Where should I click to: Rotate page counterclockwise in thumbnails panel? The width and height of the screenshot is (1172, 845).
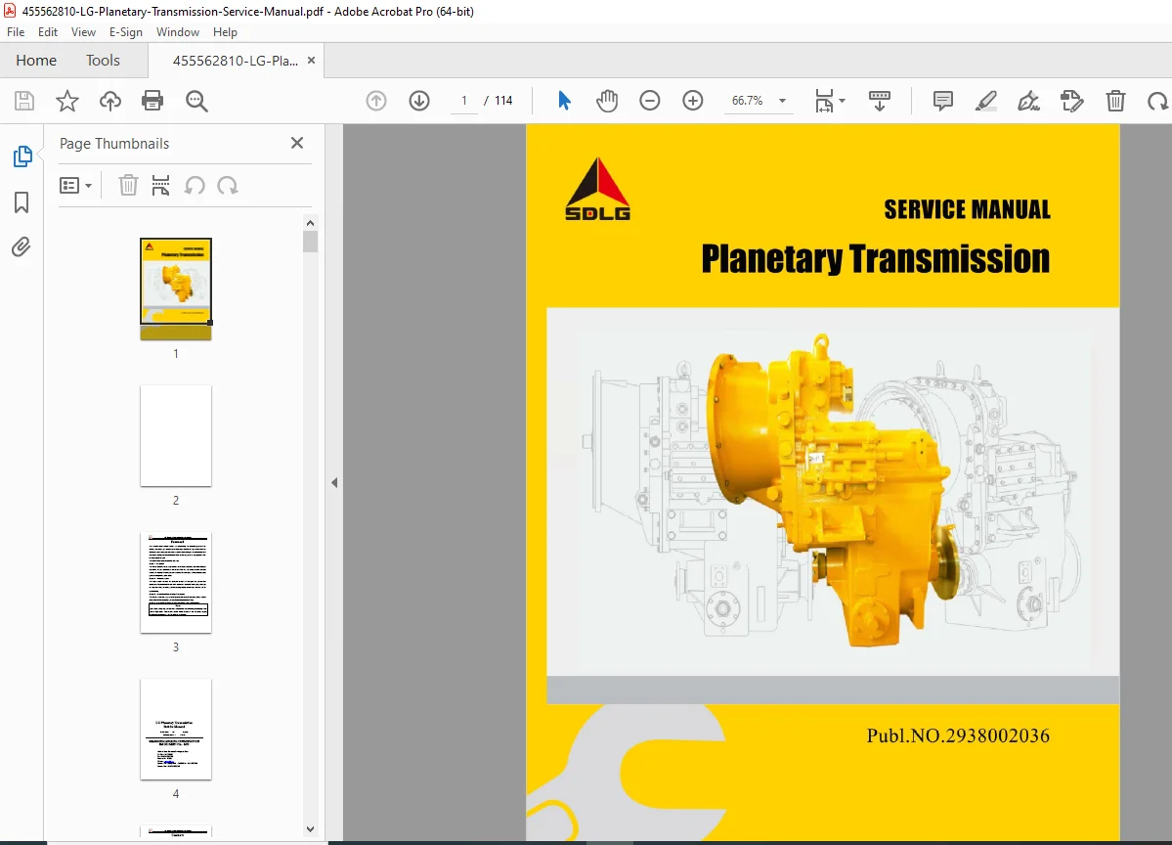(195, 185)
